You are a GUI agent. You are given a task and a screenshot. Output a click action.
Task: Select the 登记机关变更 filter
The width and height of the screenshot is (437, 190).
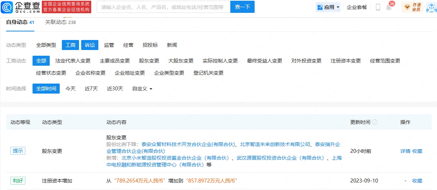pyautogui.click(x=208, y=73)
